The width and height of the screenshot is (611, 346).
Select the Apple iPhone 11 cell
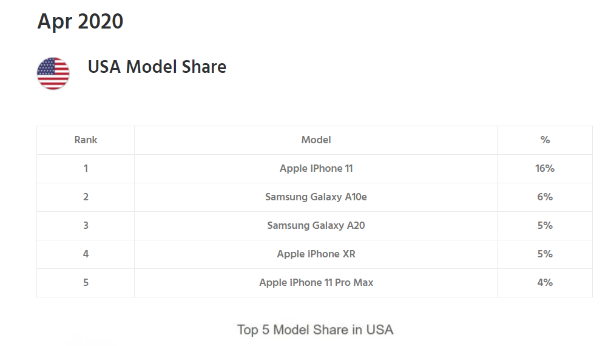pos(316,168)
